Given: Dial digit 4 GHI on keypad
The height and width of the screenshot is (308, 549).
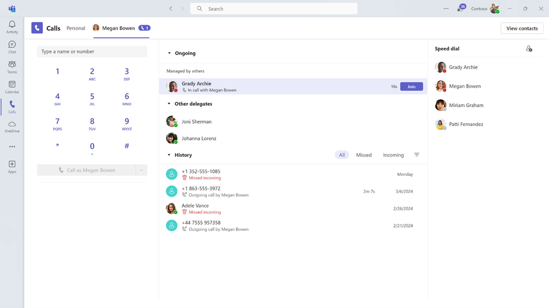Looking at the screenshot, I should click(57, 99).
